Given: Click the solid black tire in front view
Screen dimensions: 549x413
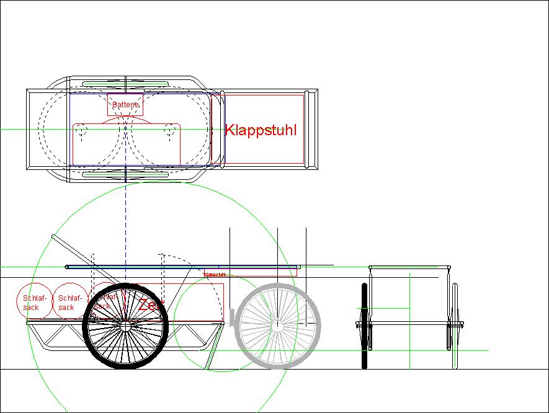Looking at the screenshot, I should pos(365,326).
